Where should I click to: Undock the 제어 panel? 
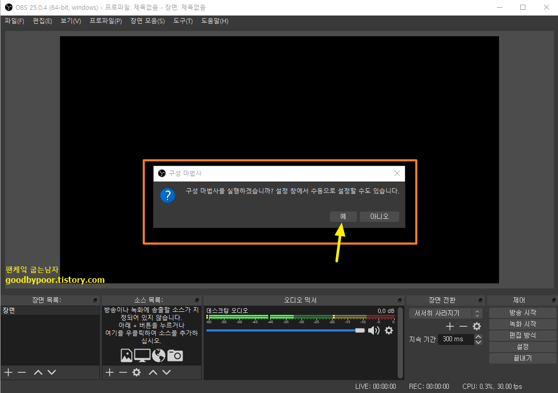(x=554, y=300)
